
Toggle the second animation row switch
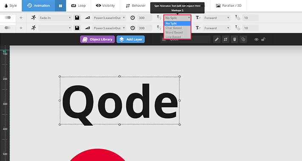(8, 28)
